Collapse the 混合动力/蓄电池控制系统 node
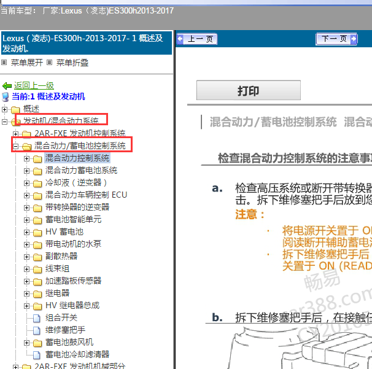 (15, 146)
